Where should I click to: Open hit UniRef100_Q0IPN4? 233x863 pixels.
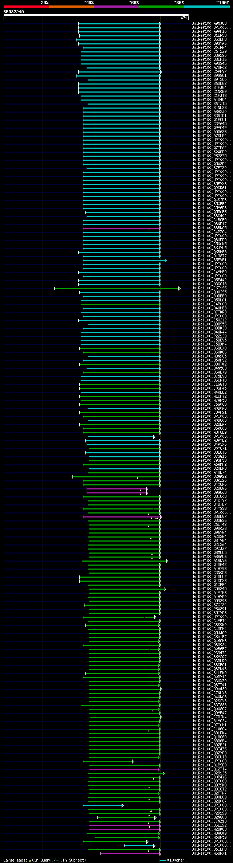pyautogui.click(x=209, y=48)
